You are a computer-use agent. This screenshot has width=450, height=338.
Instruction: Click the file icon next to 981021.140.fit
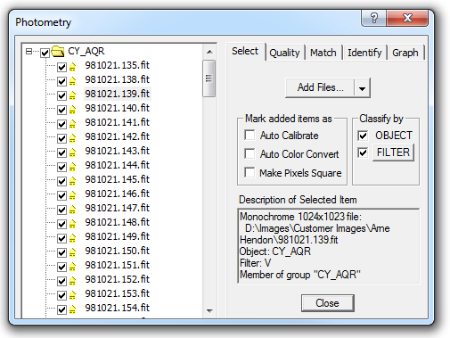coord(72,110)
